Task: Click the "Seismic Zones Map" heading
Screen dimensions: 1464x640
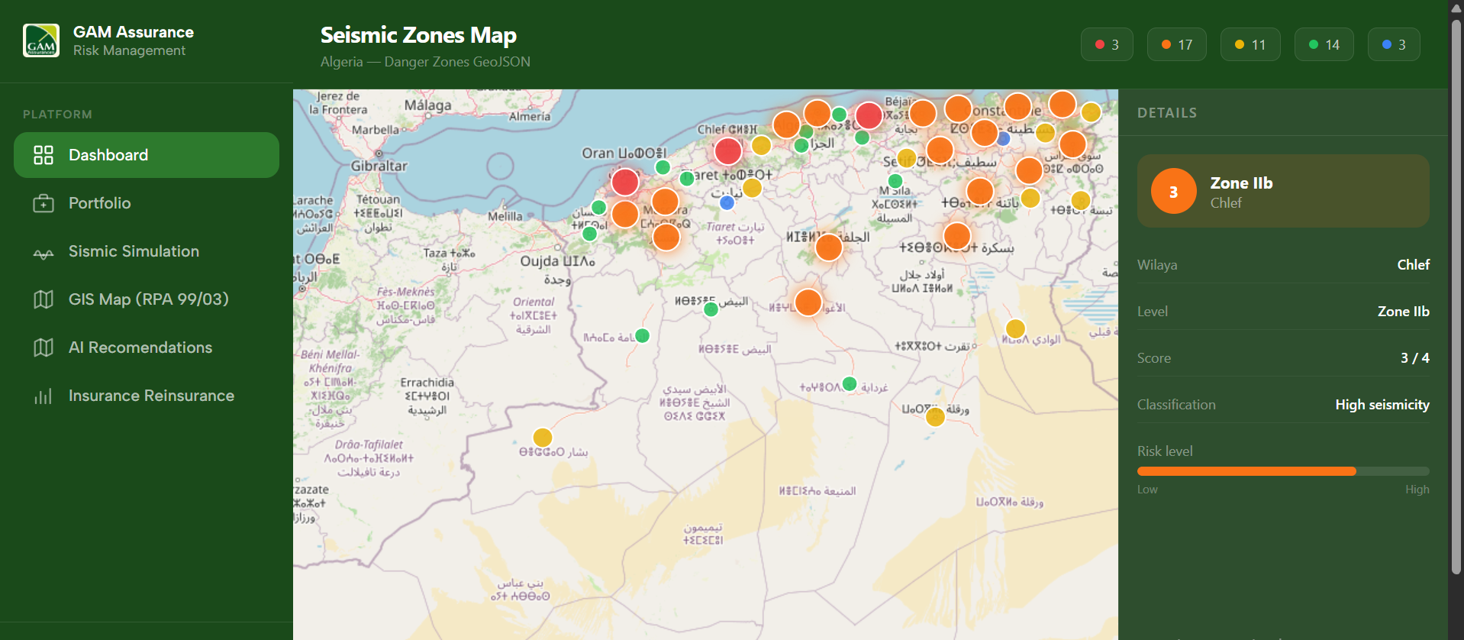Action: [418, 35]
